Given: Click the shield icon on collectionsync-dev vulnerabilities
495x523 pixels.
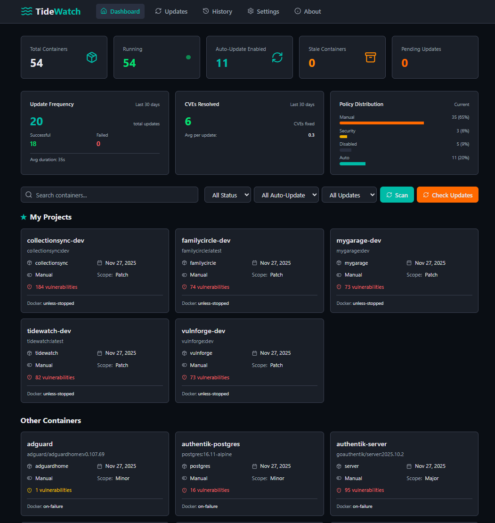Looking at the screenshot, I should tap(29, 287).
